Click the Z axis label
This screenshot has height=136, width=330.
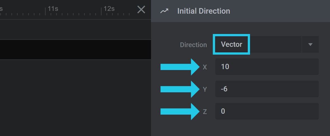205,112
